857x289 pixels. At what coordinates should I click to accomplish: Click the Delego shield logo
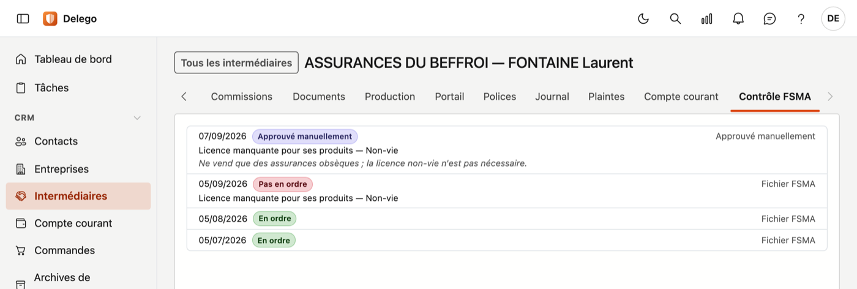50,18
